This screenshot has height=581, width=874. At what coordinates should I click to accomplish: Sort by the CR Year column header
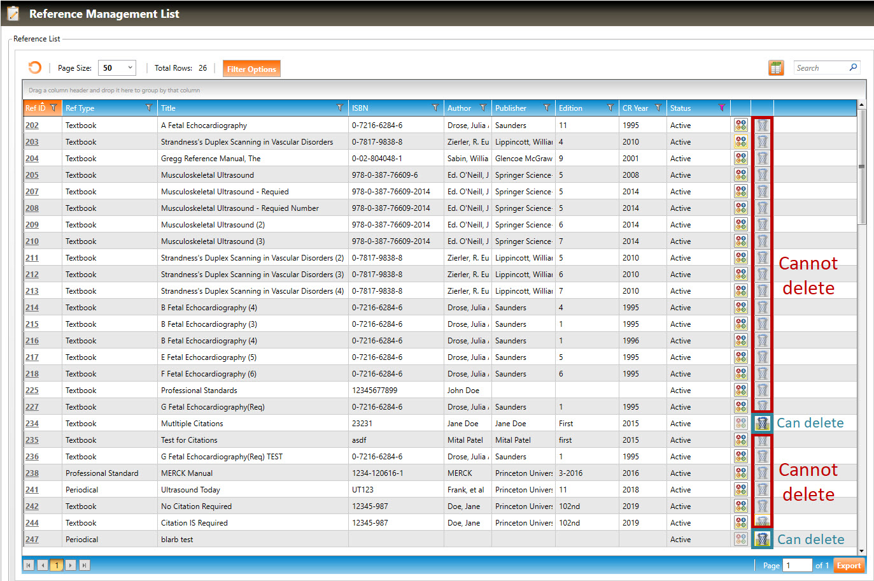tap(635, 108)
